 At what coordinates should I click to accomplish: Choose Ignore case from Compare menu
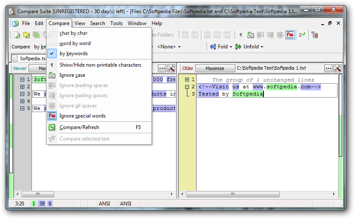(x=99, y=75)
